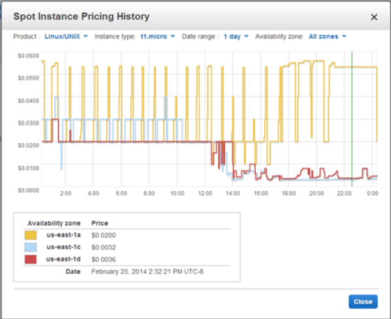Click the light blue us-east-1c legend swatch
The height and width of the screenshot is (319, 391).
[31, 247]
